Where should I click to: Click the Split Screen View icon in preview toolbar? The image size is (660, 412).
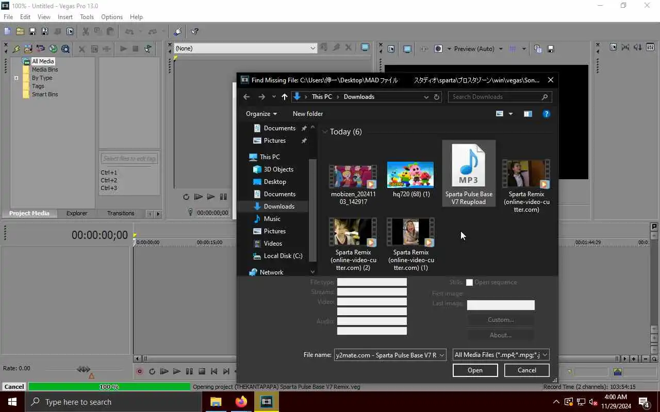(x=438, y=49)
